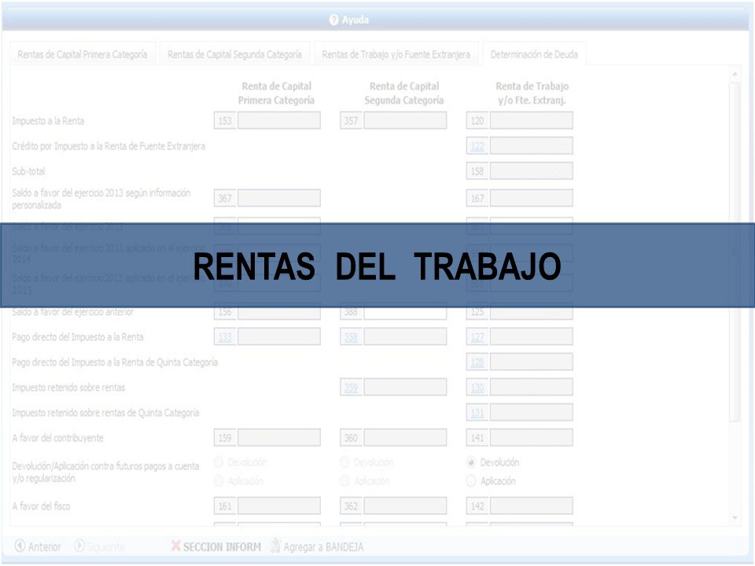Click the Agregar a BANDEJA tray icon
The height and width of the screenshot is (566, 755).
click(275, 546)
